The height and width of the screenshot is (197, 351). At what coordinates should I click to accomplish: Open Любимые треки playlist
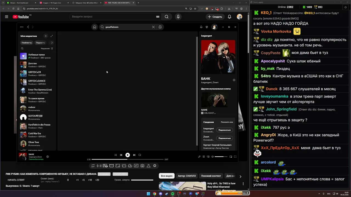pyautogui.click(x=37, y=56)
